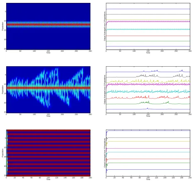193x183 pixels.
Task: Click the magenta oscillating trace in the top-right plot
Action: pos(148,22)
